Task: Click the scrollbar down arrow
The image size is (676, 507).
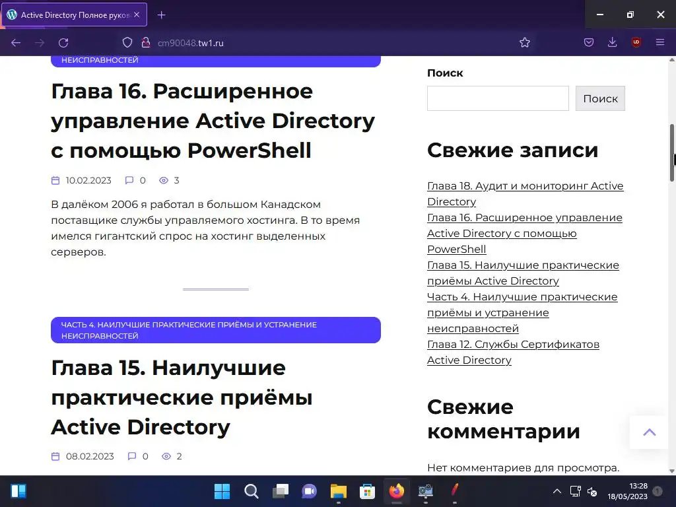Action: [x=671, y=471]
